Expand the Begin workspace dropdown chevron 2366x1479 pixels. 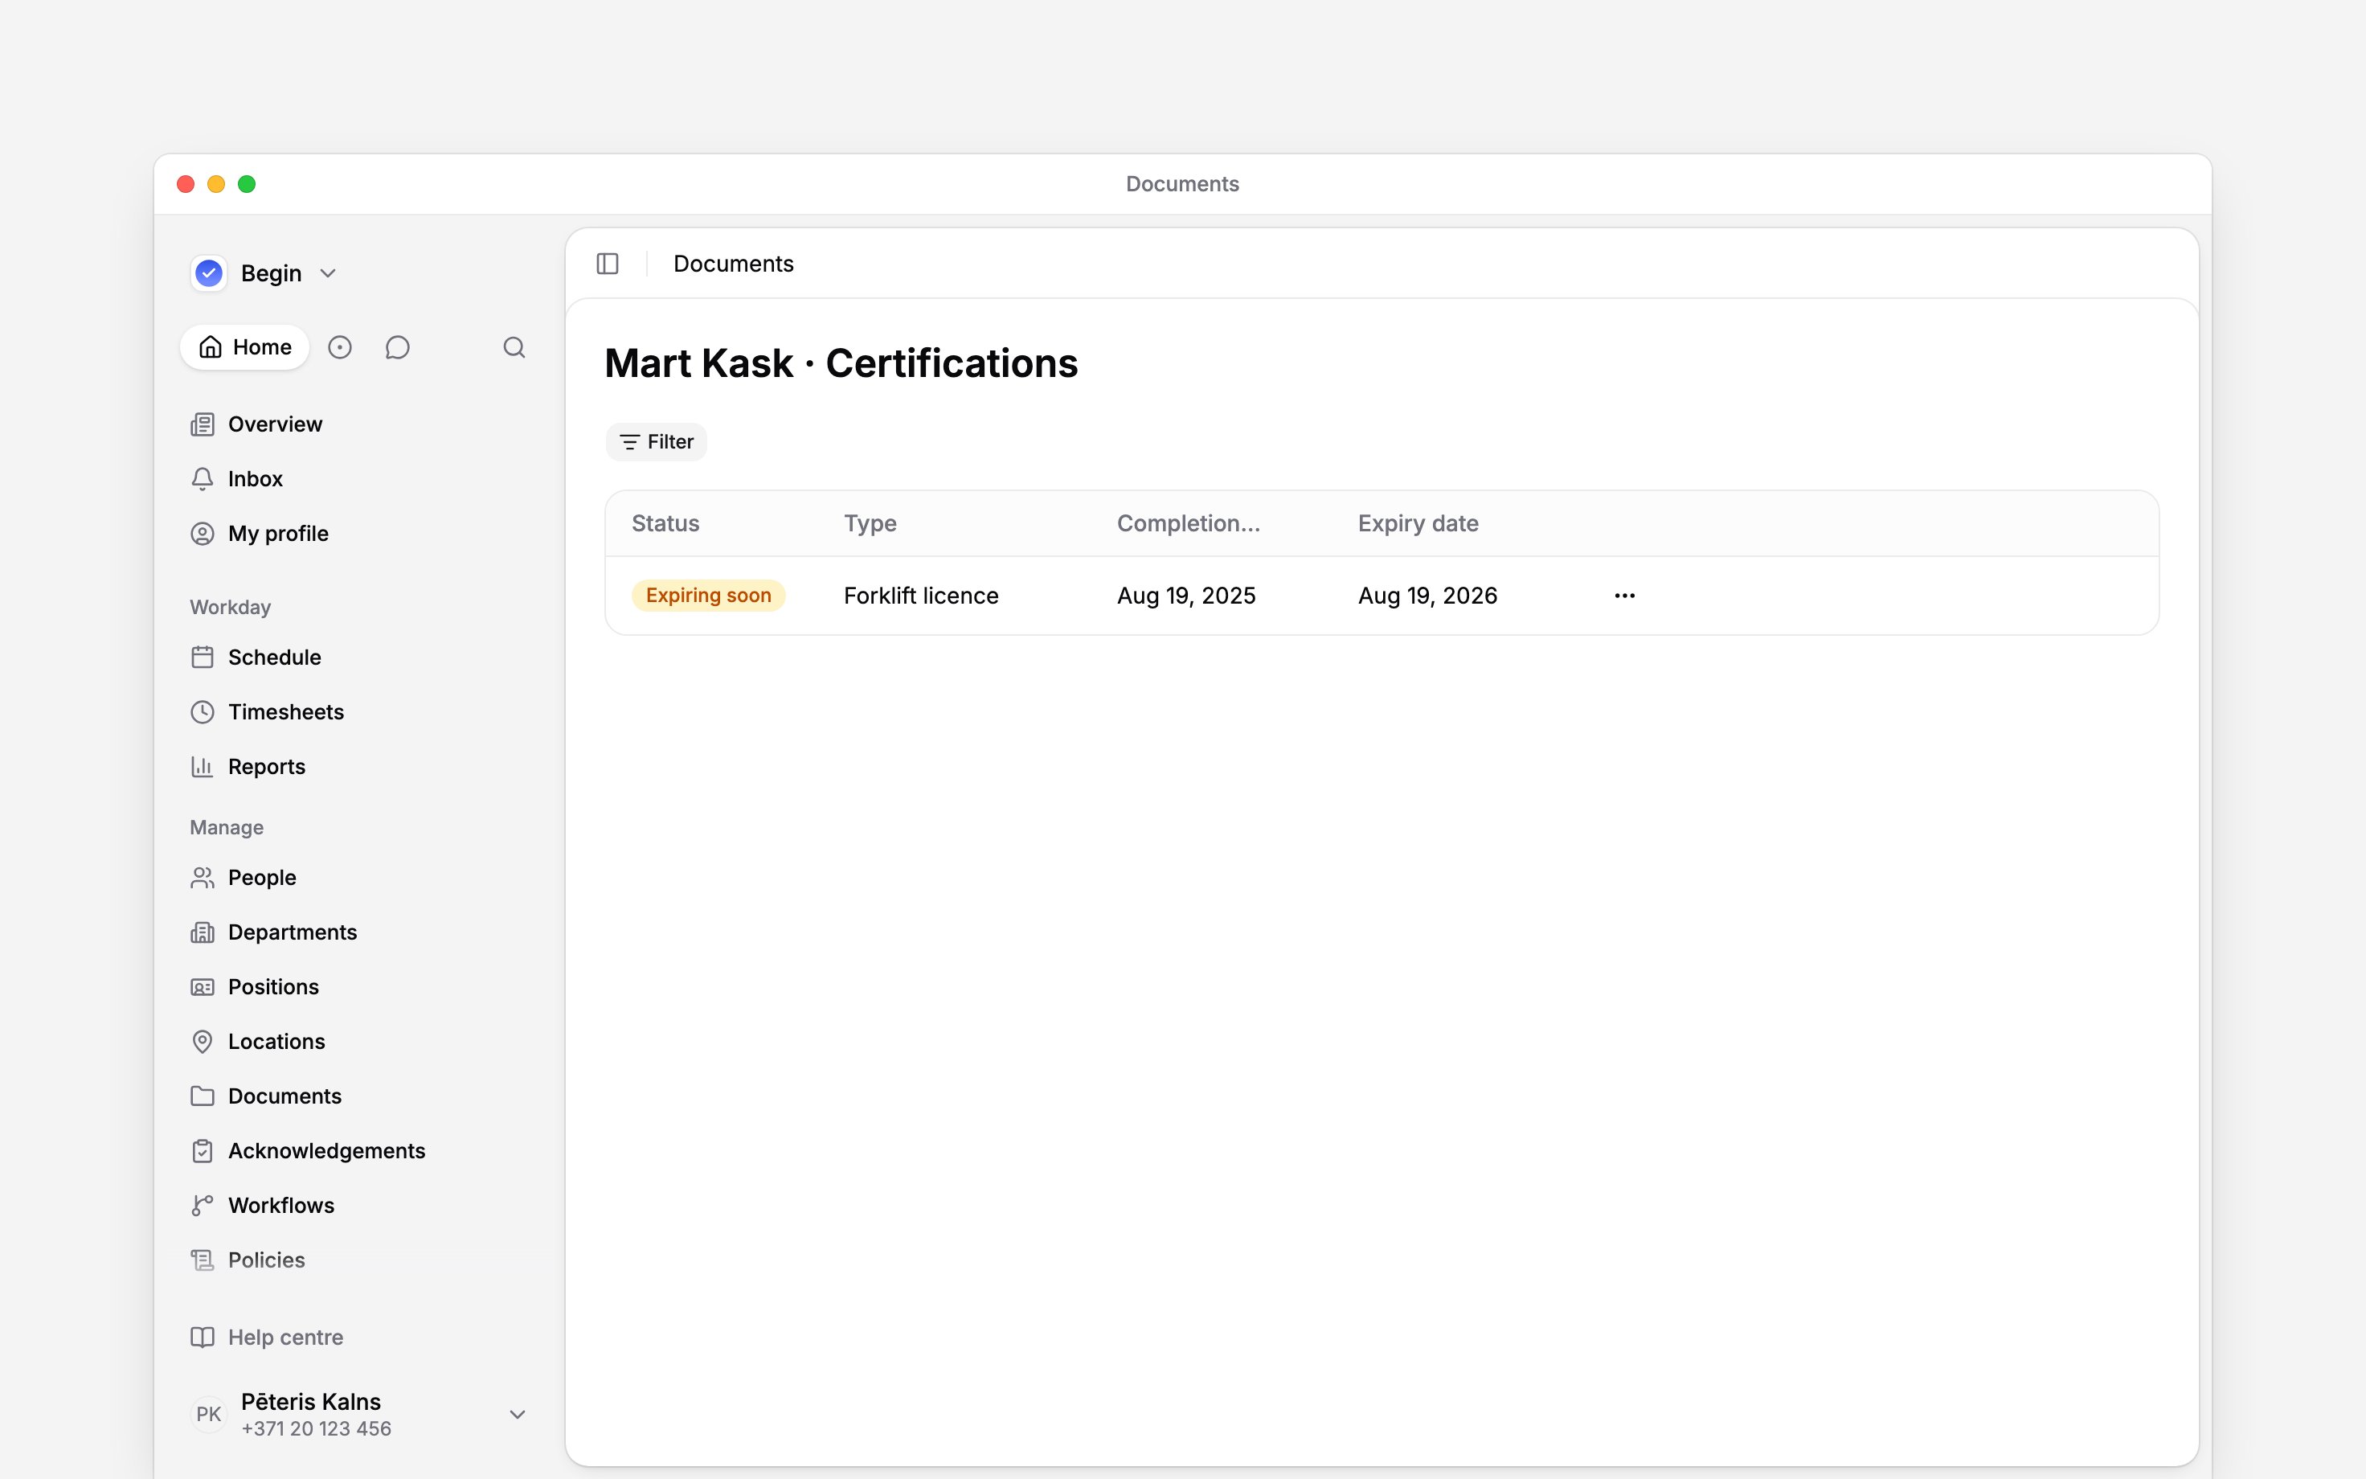pyautogui.click(x=329, y=274)
